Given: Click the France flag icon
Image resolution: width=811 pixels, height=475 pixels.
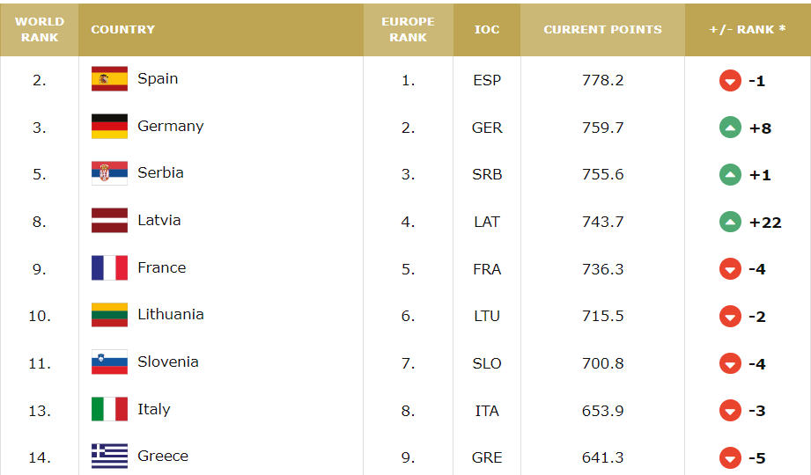Looking at the screenshot, I should pyautogui.click(x=109, y=268).
